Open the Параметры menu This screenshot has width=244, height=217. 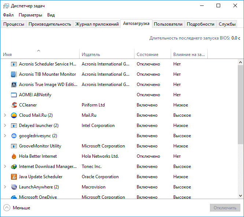[x=30, y=15]
